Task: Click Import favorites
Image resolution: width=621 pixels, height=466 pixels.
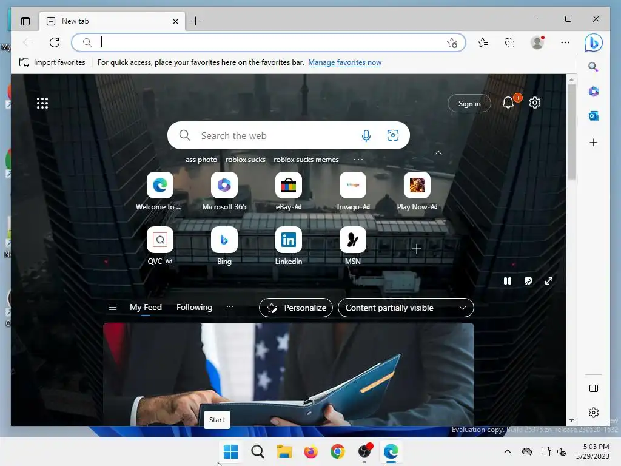Action: click(52, 62)
